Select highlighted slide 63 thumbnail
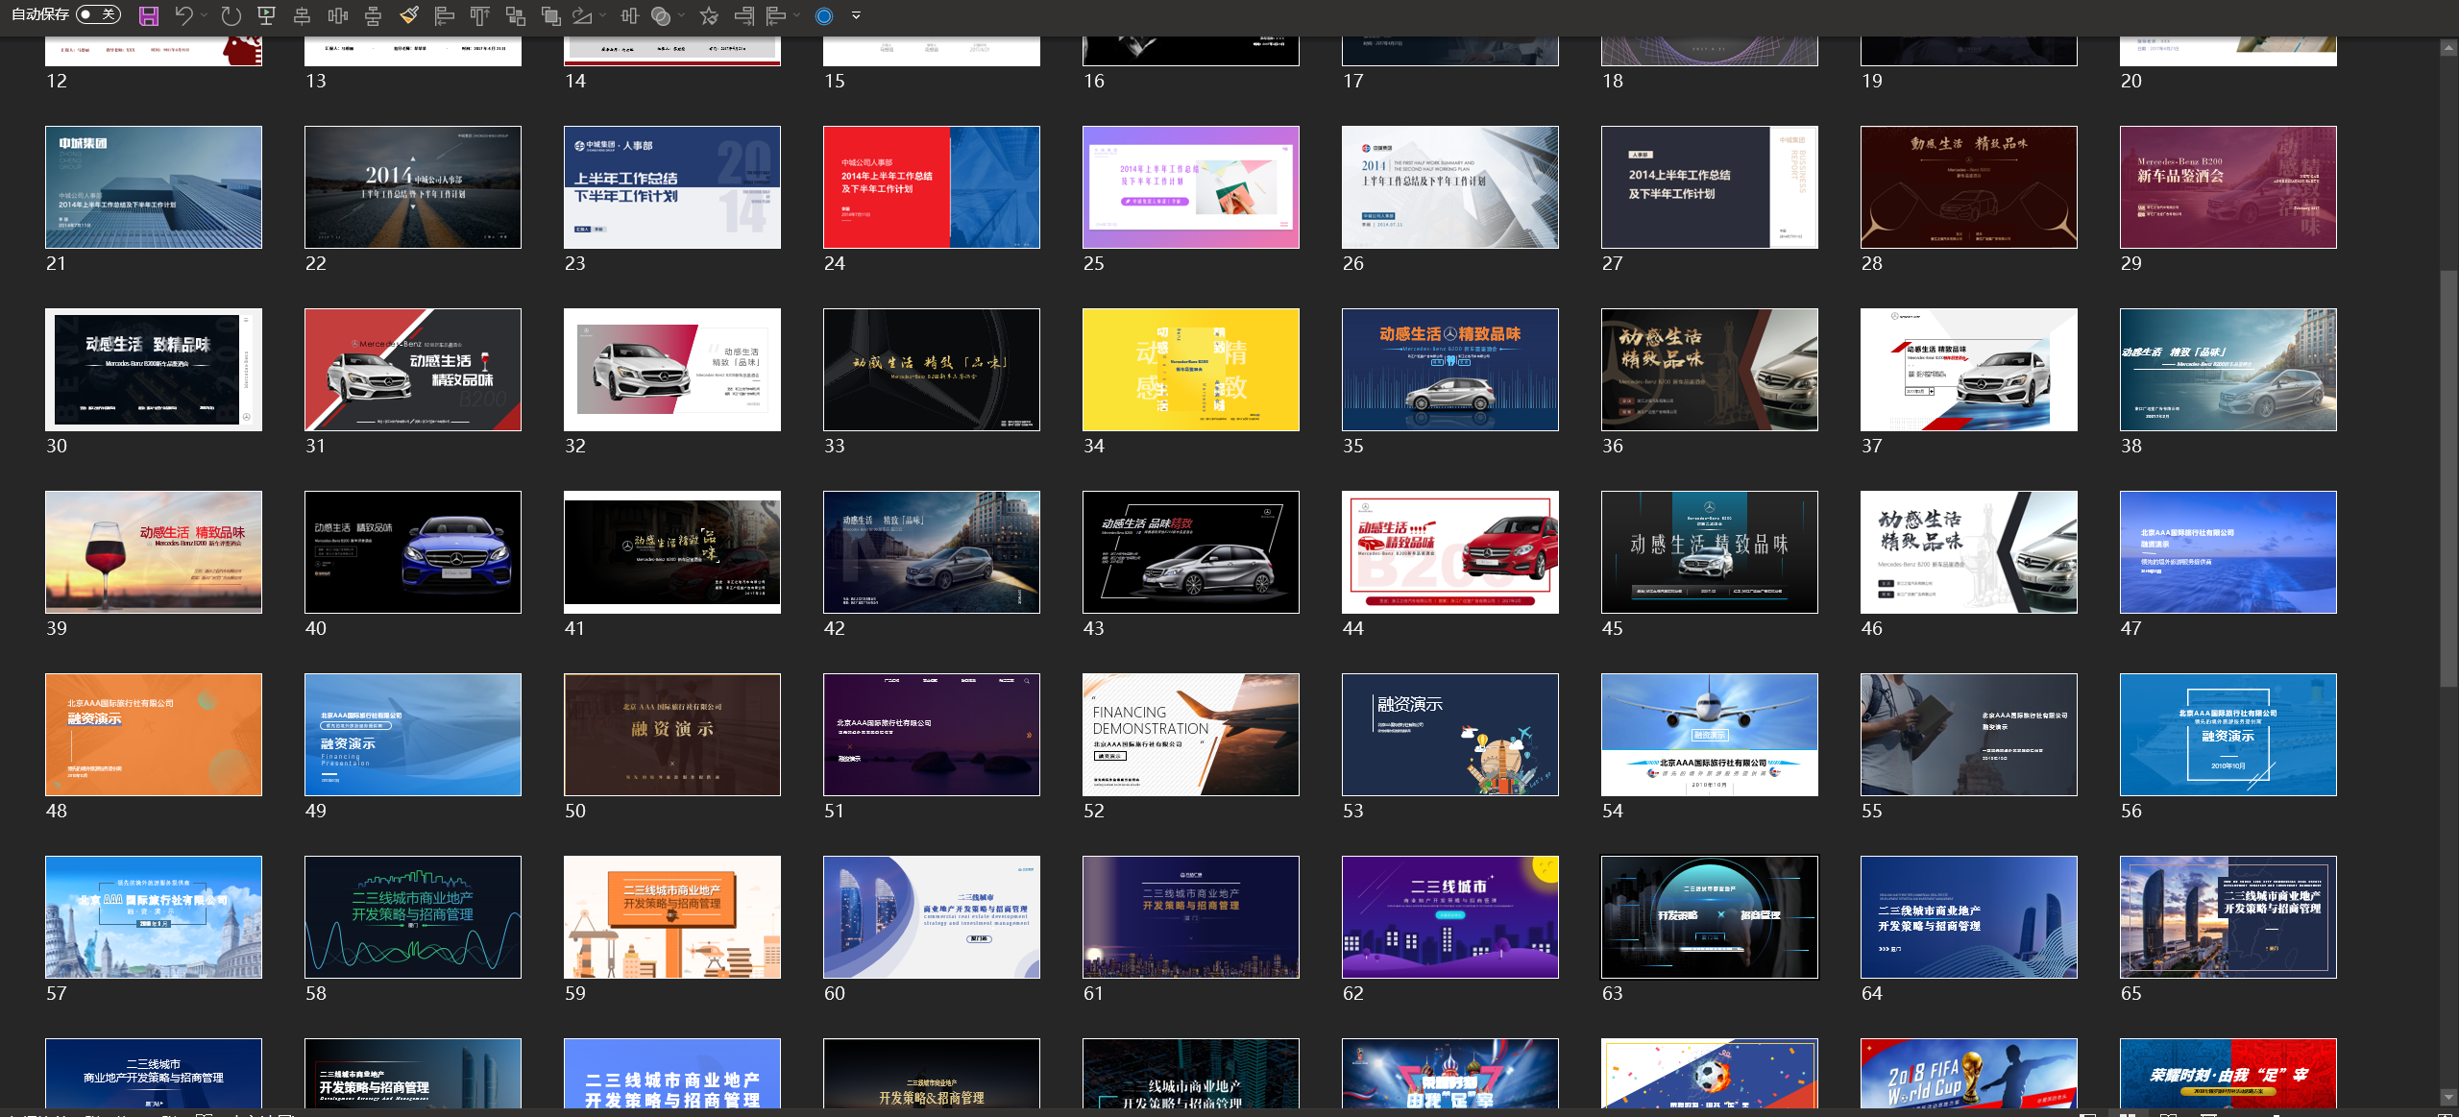This screenshot has width=2459, height=1117. [1710, 917]
